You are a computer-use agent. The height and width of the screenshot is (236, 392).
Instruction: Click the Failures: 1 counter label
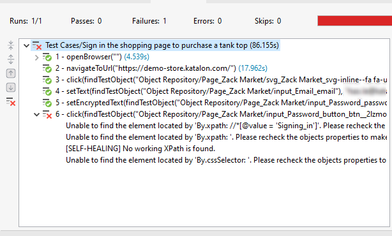click(149, 21)
